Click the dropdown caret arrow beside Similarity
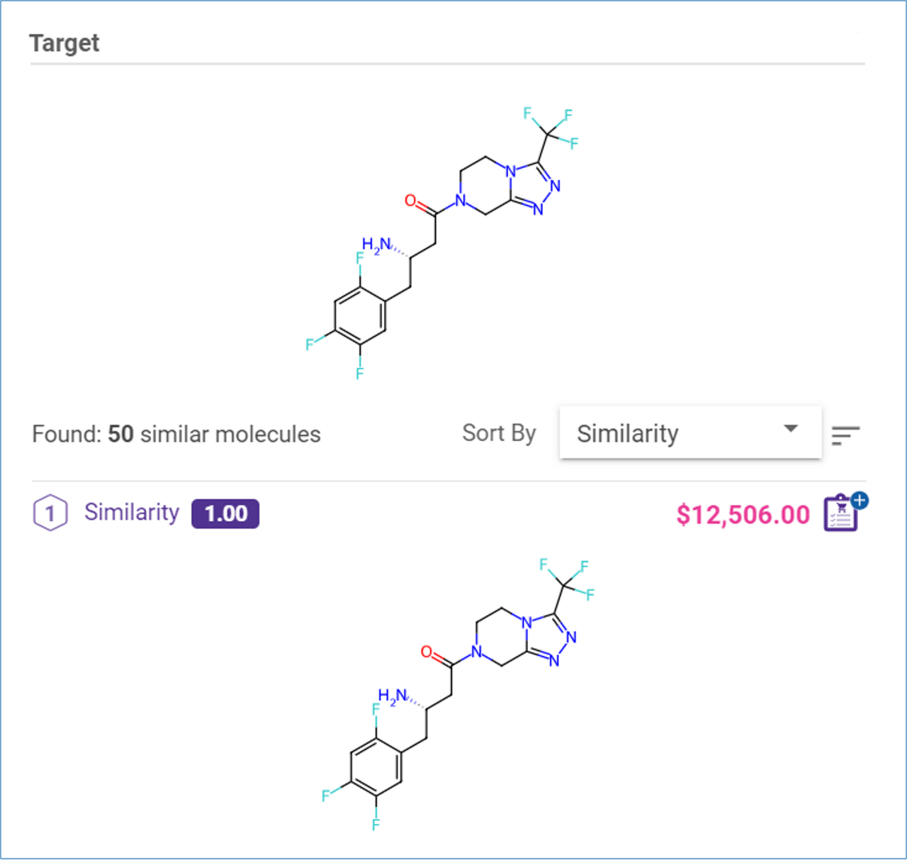Screen dimensions: 907x860 coord(791,429)
